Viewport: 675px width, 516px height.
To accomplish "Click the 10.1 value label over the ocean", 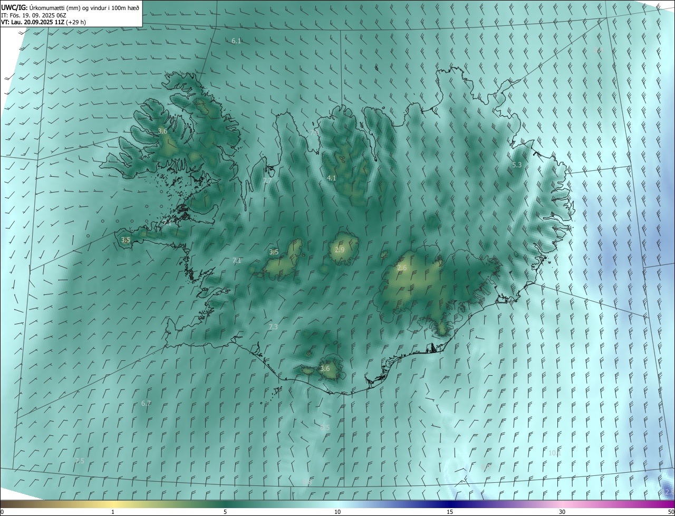I will tap(554, 453).
